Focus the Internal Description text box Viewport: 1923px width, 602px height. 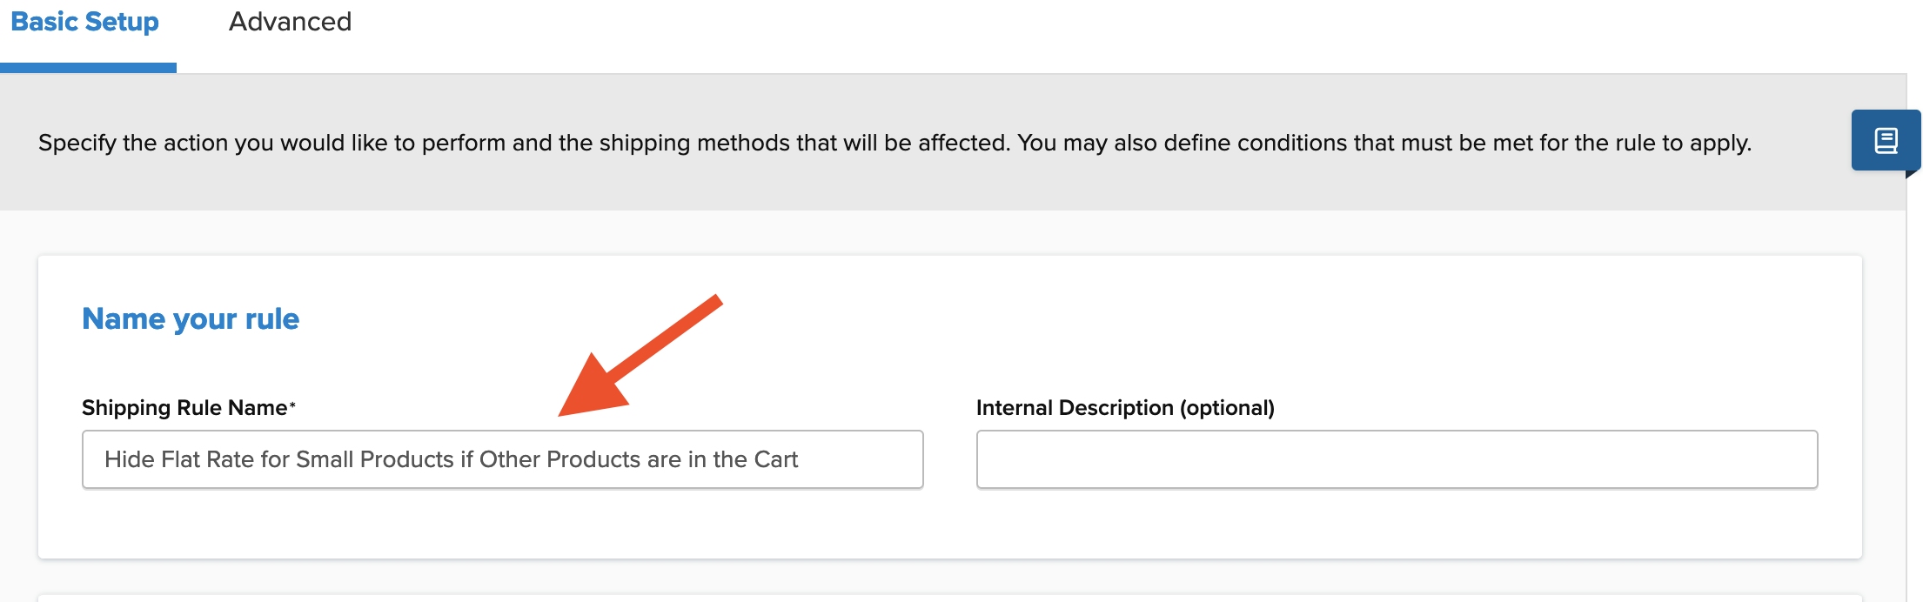point(1396,459)
